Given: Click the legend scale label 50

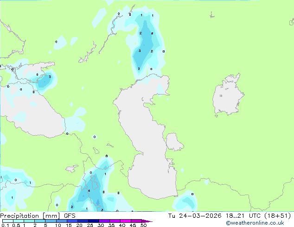Looking at the screenshot, I should pos(144,225).
